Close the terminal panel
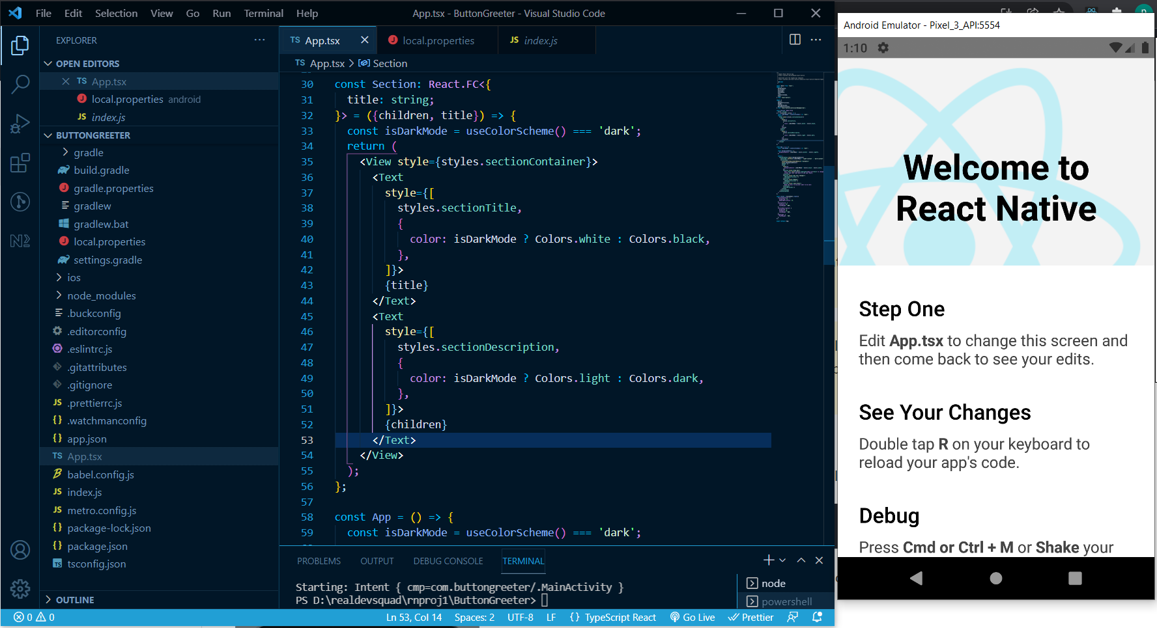 click(x=819, y=560)
